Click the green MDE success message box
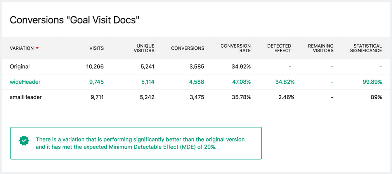 click(136, 143)
